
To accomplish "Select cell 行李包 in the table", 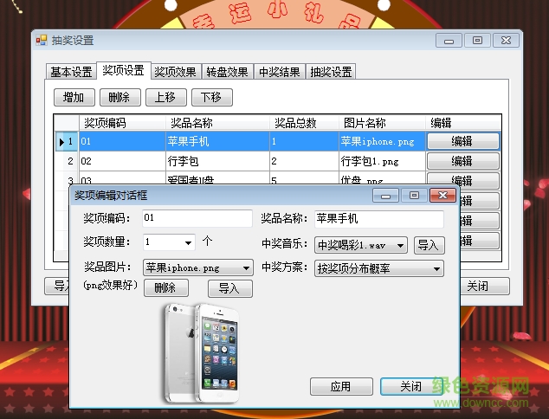I will click(217, 161).
